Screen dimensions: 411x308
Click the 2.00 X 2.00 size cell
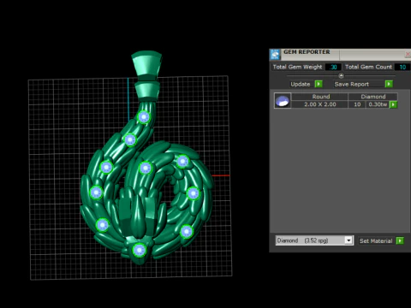[320, 104]
